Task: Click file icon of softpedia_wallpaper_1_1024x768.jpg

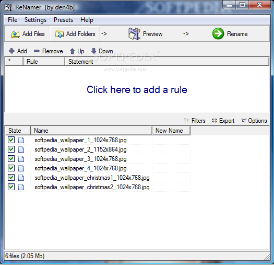Action: (21, 140)
